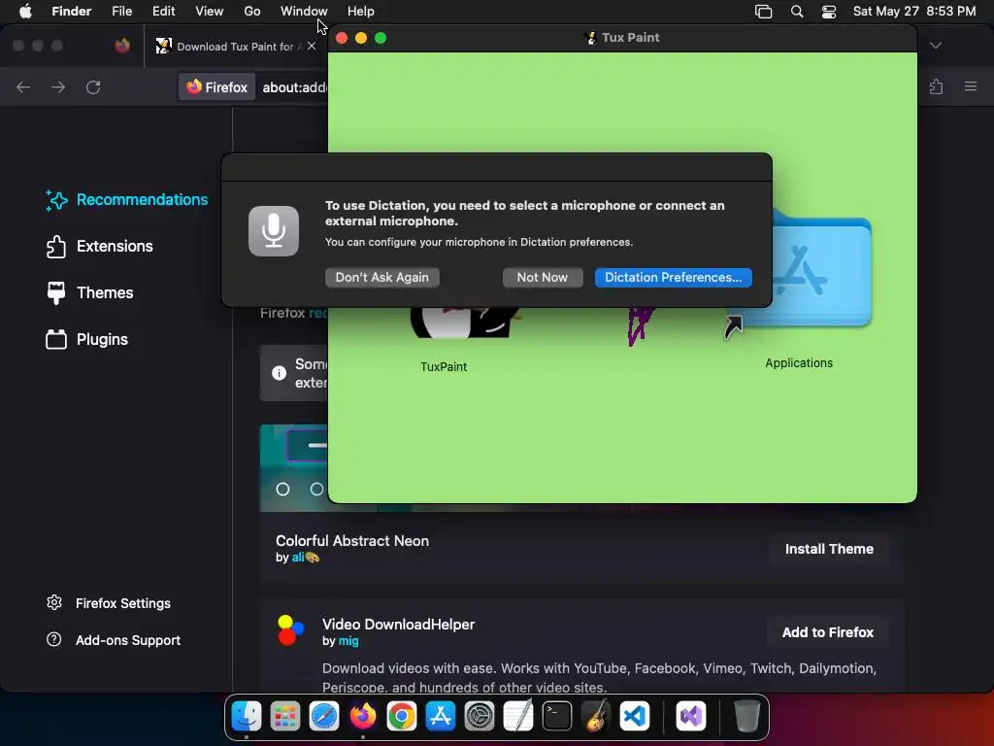Open the Go menu

tap(252, 11)
